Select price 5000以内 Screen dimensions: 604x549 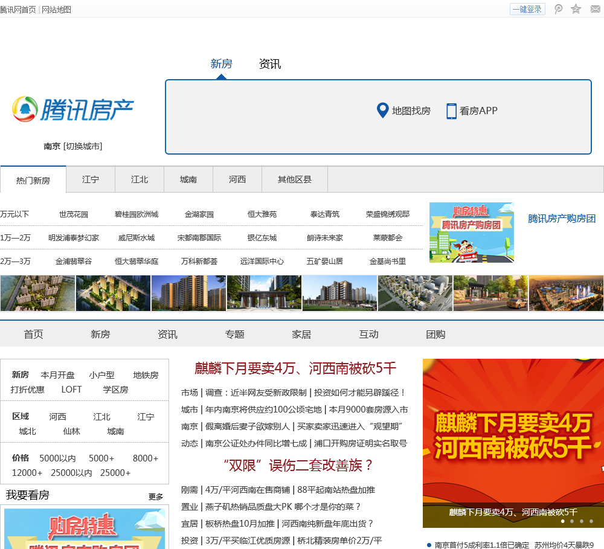tap(58, 458)
